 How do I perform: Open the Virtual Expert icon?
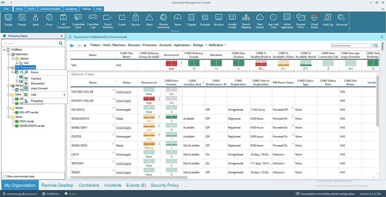point(314,21)
